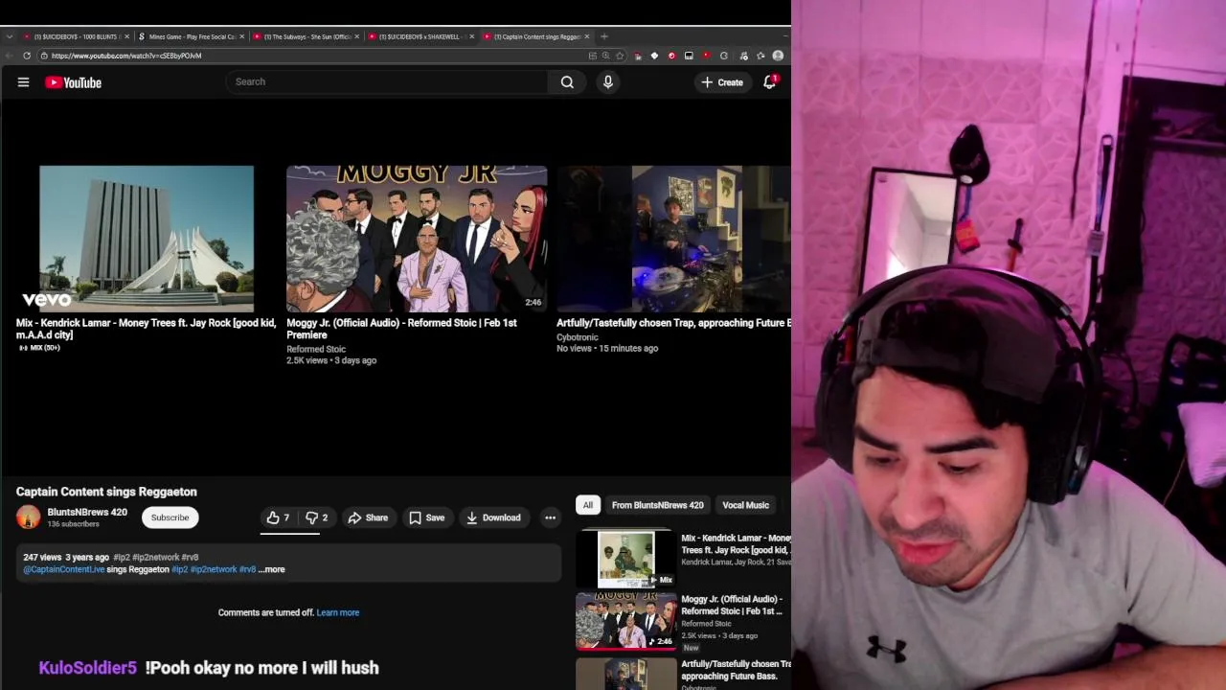The height and width of the screenshot is (690, 1226).
Task: Open Artfully chosen Trap end-screen thumbnail
Action: [673, 239]
